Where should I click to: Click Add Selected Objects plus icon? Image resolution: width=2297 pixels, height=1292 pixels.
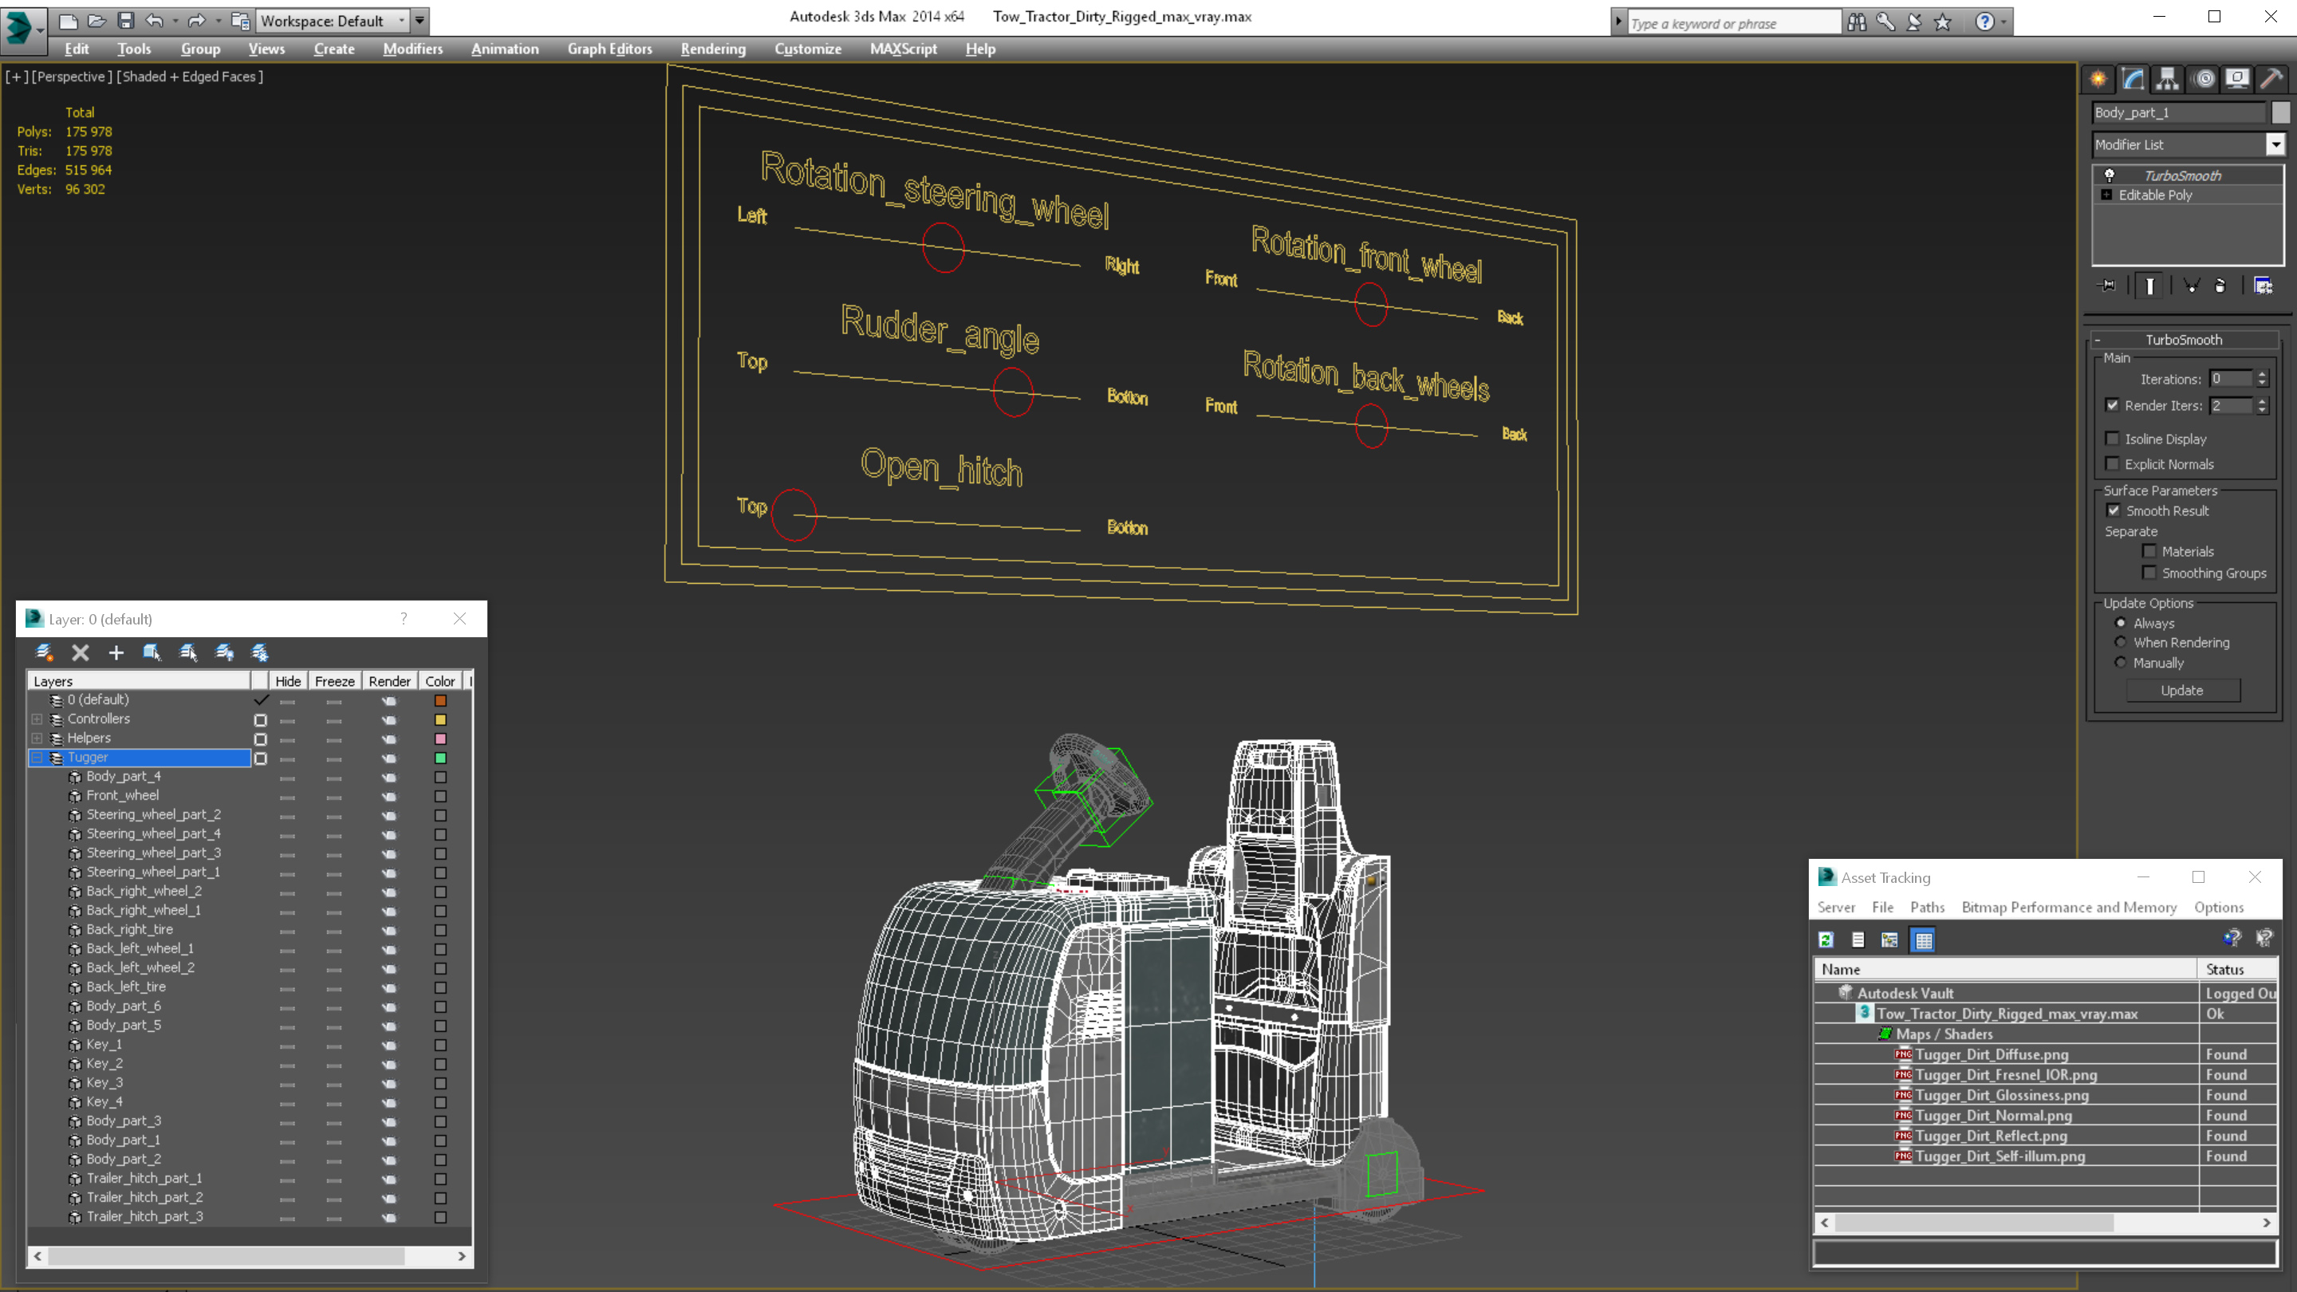tap(116, 652)
